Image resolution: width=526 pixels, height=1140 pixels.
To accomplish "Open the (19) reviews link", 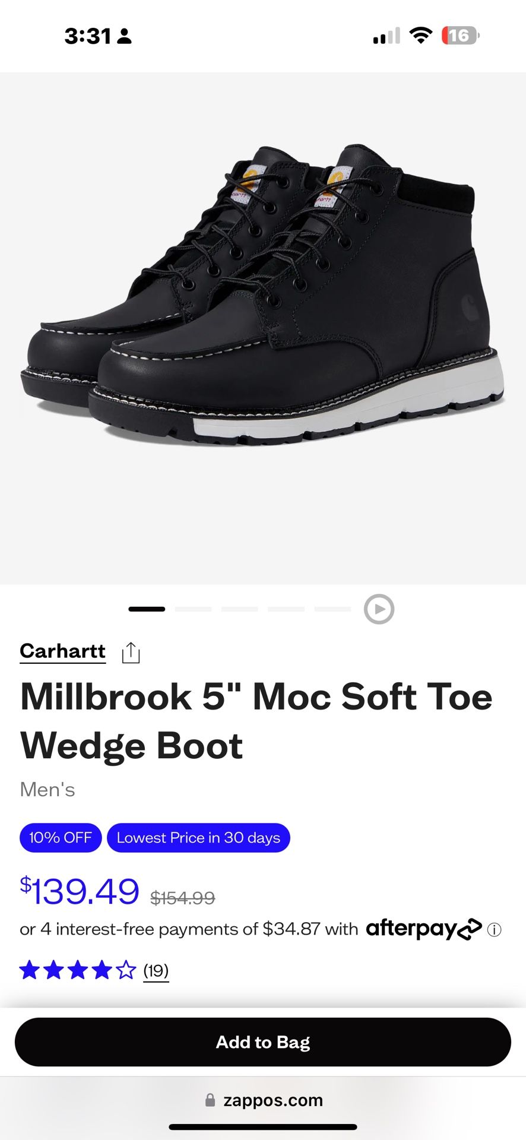I will [x=156, y=970].
